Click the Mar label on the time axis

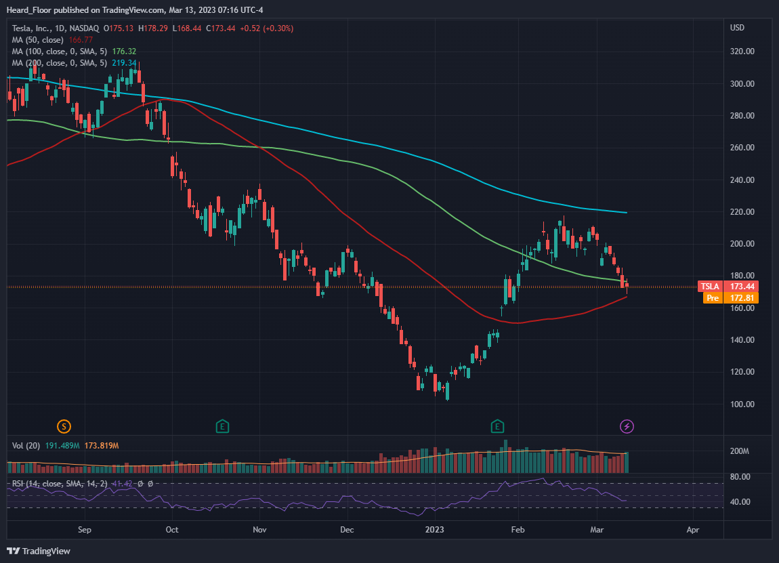point(597,530)
